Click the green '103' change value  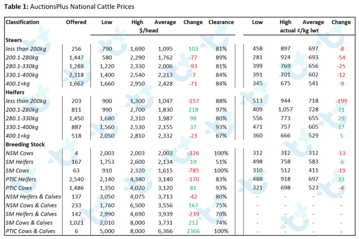click(193, 49)
